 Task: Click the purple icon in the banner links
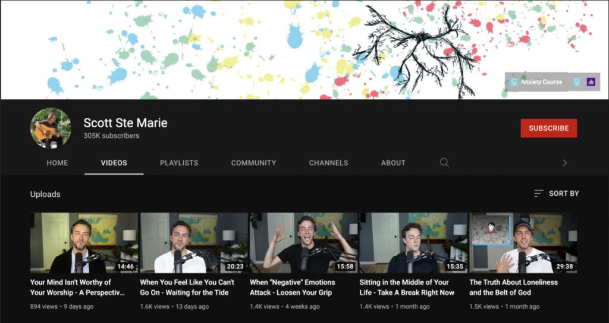coord(591,82)
